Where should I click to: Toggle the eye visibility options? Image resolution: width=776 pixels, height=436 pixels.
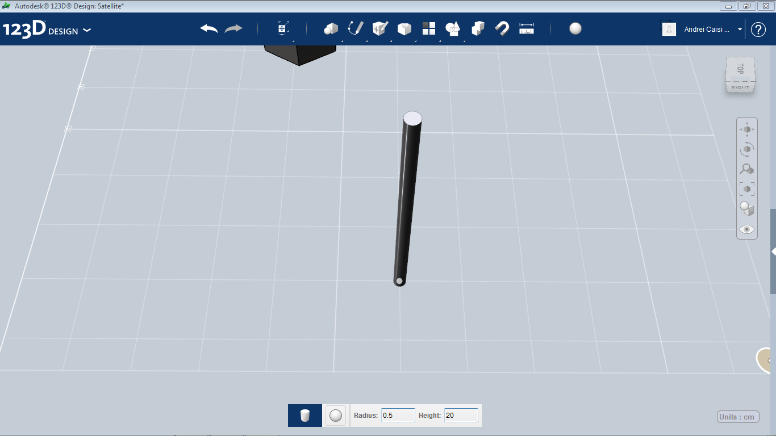pos(747,229)
